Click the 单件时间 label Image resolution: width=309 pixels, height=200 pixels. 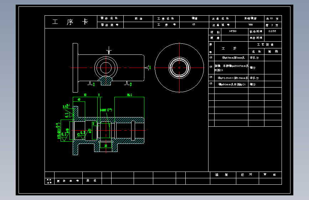(x=256, y=38)
